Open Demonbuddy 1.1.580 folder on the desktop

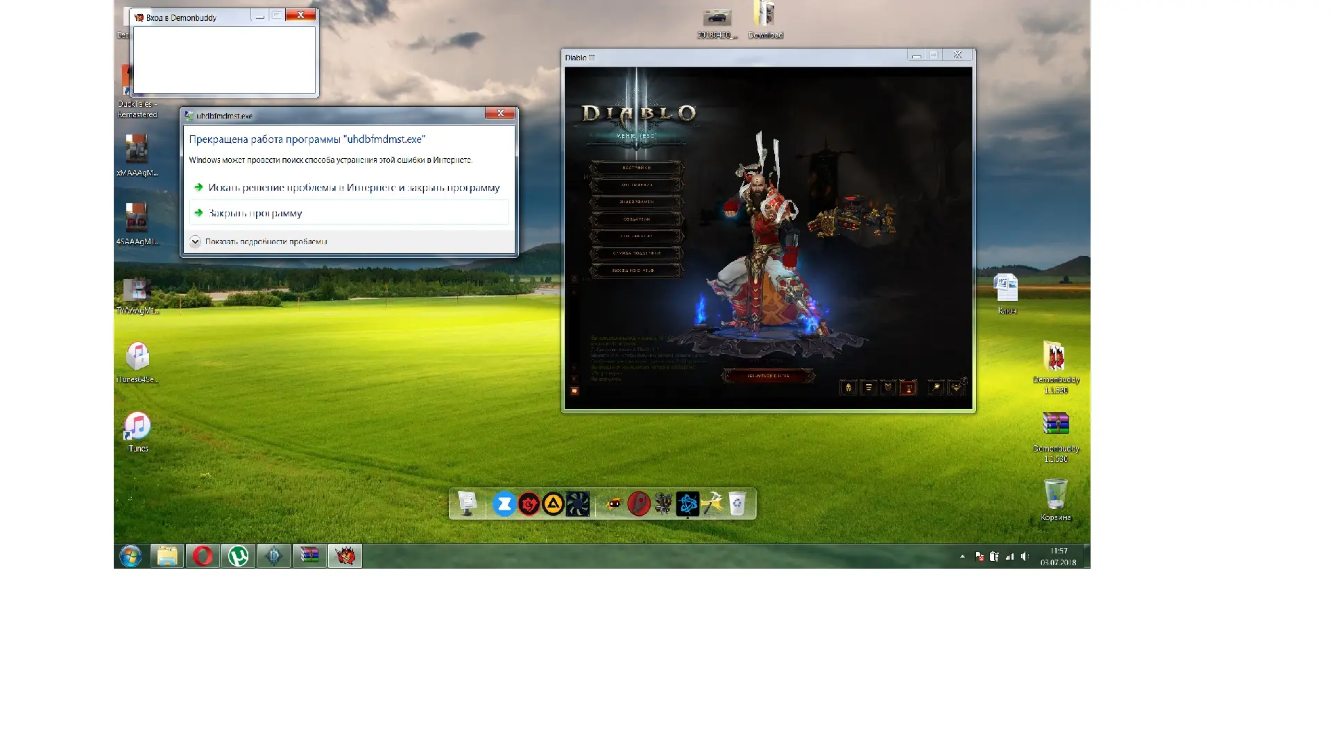coord(1055,368)
